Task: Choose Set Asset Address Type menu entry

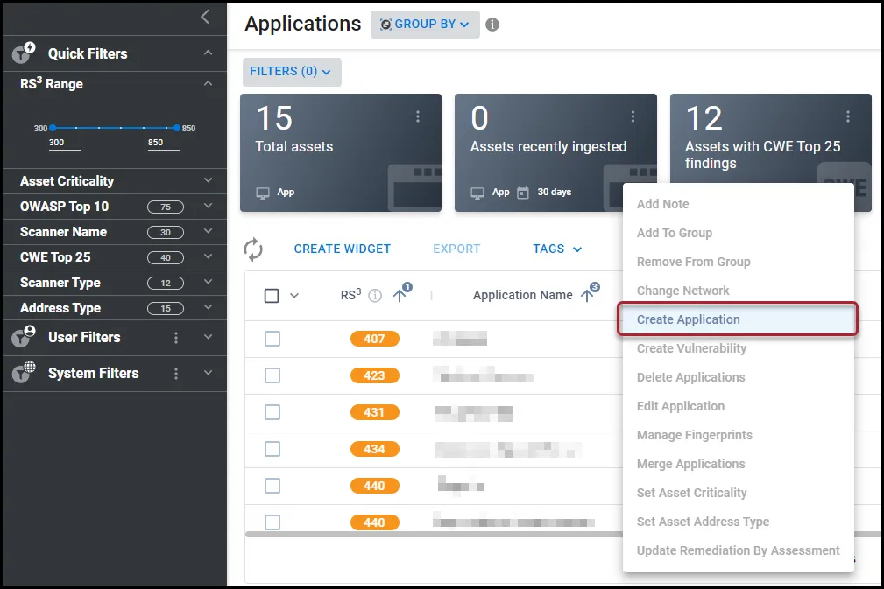Action: pyautogui.click(x=738, y=522)
